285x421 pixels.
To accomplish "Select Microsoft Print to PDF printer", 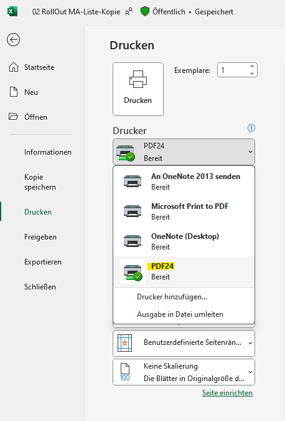I will [x=184, y=211].
